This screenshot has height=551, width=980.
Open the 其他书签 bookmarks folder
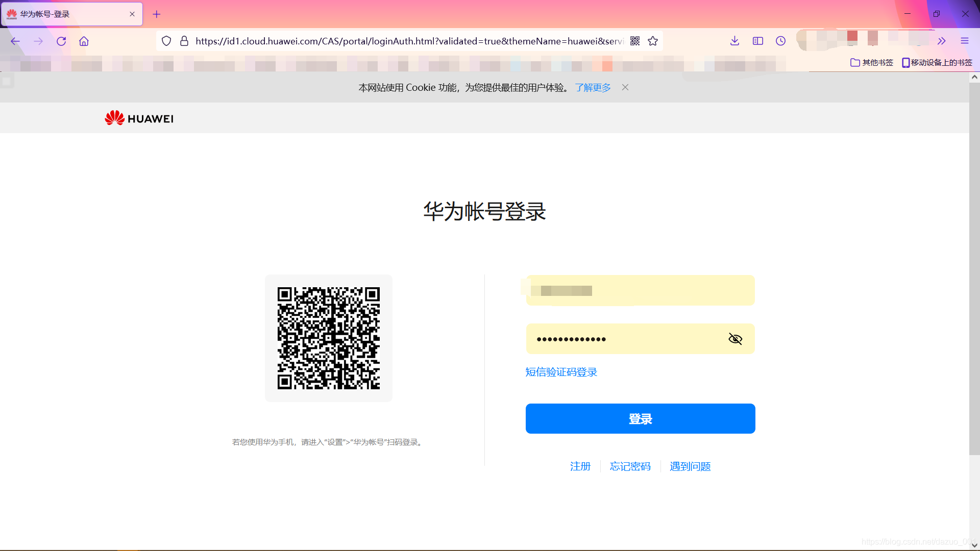coord(872,62)
